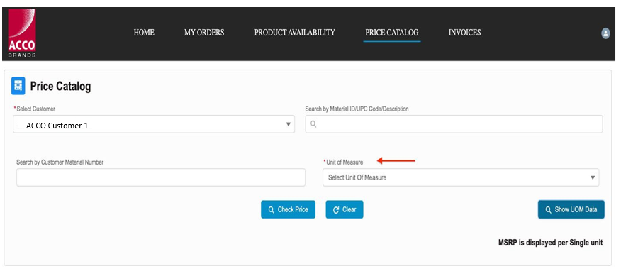Click the 'Select Customer' field label
The width and height of the screenshot is (621, 276).
point(35,109)
